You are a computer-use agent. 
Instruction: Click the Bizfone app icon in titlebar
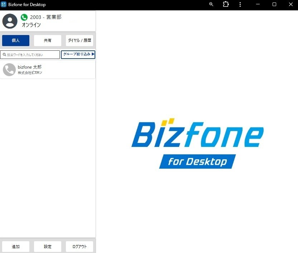click(4, 5)
